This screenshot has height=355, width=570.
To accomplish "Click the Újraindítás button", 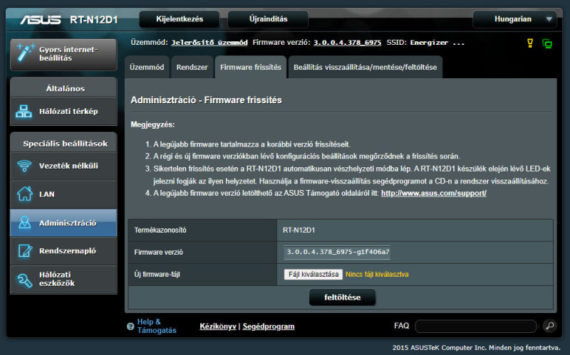I will point(269,19).
